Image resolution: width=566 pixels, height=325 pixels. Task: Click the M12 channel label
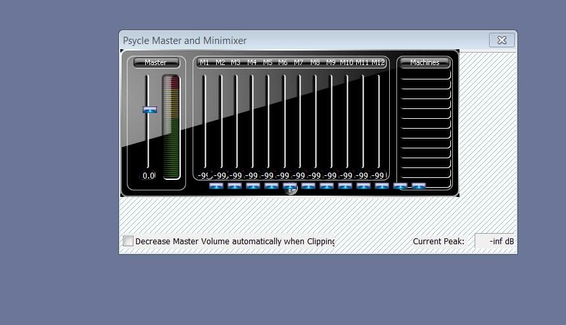pos(378,62)
